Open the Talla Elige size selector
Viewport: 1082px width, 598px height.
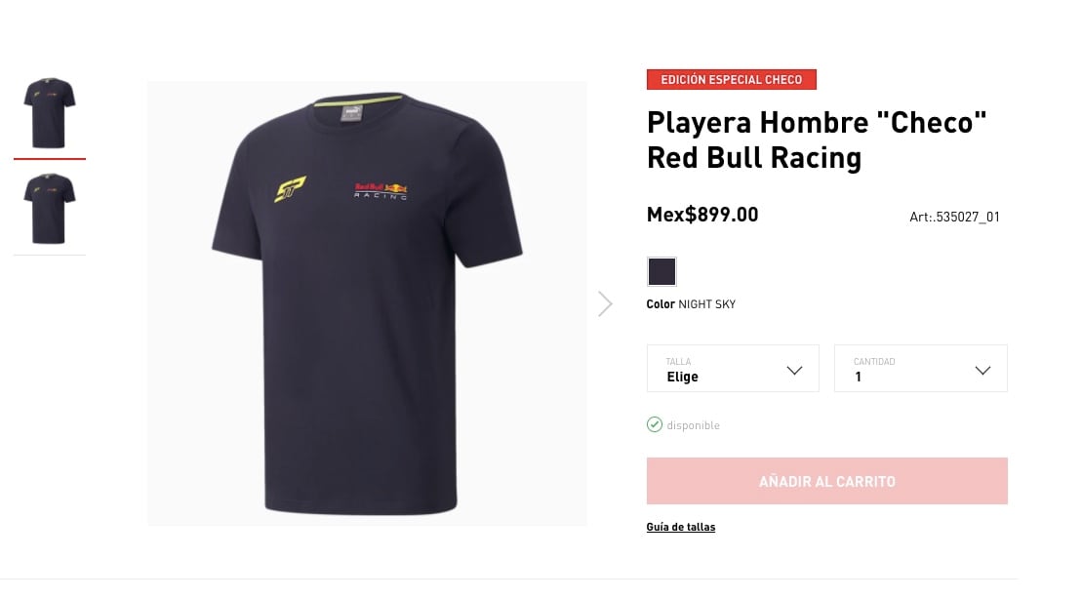pos(733,369)
